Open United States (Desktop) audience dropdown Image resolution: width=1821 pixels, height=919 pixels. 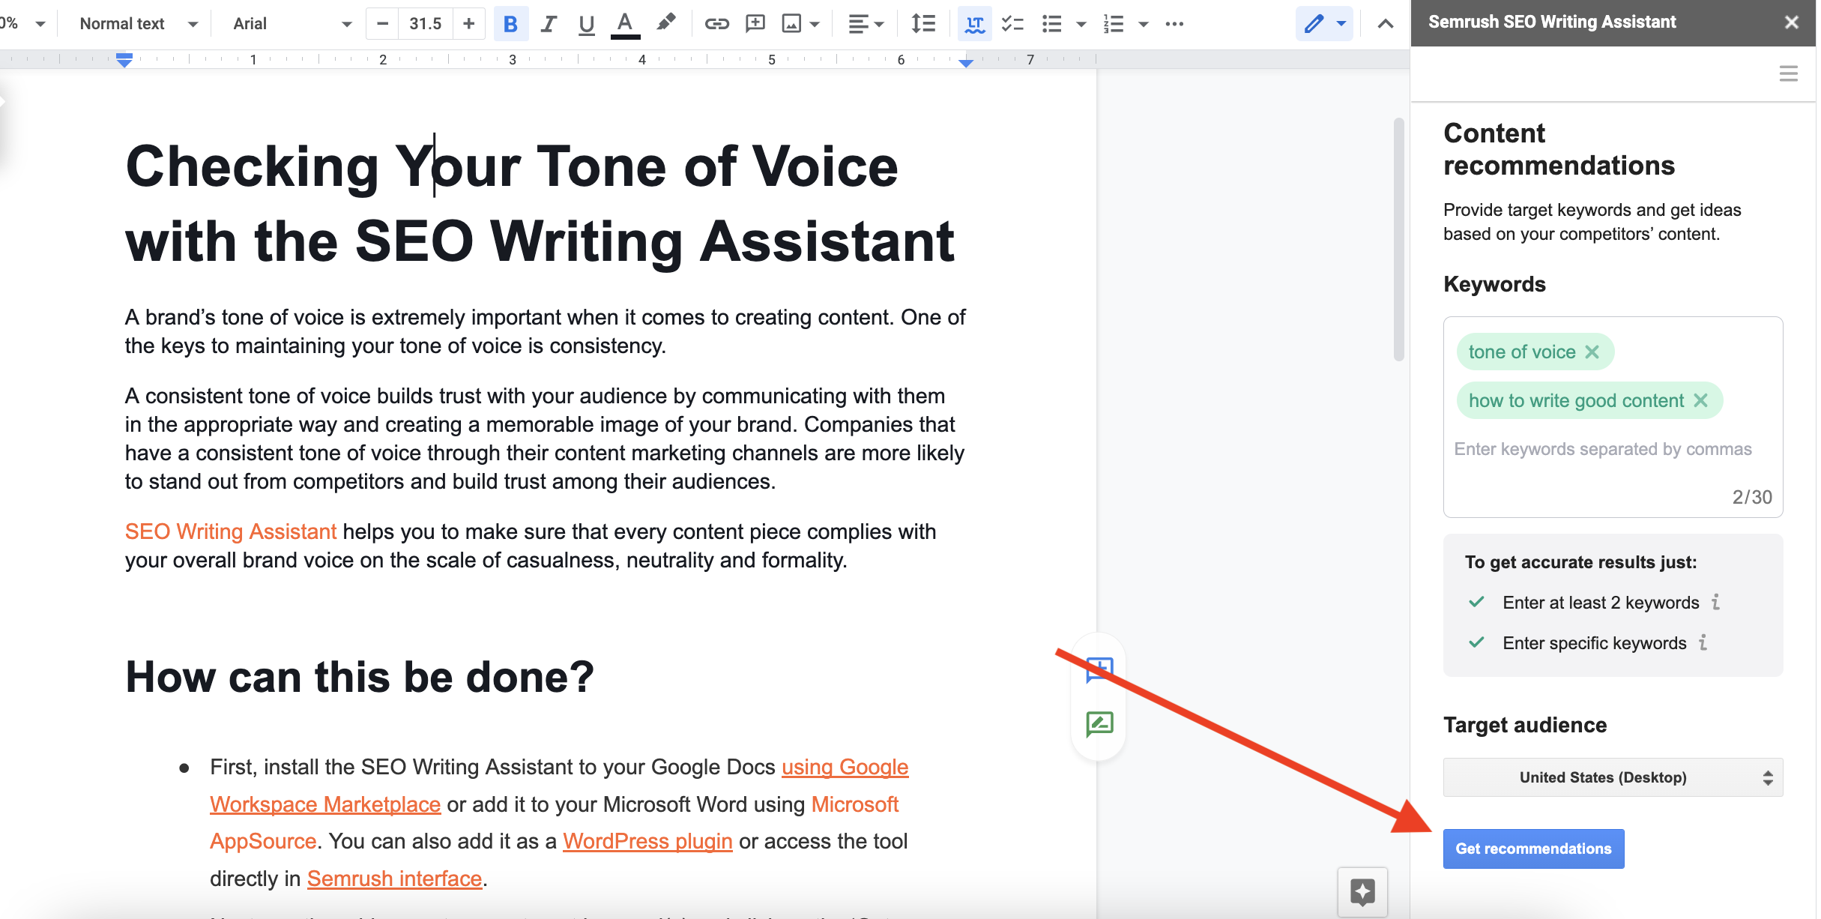click(1612, 777)
